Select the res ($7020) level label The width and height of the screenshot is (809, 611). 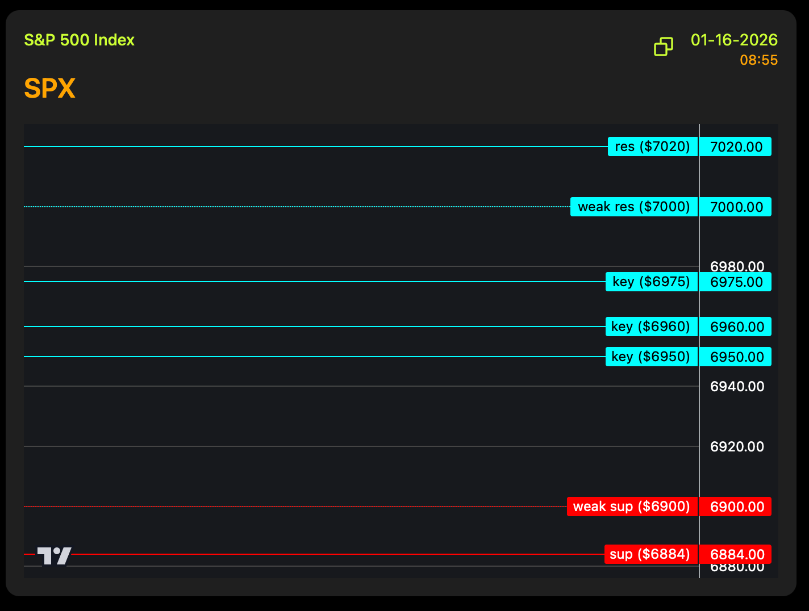[652, 147]
